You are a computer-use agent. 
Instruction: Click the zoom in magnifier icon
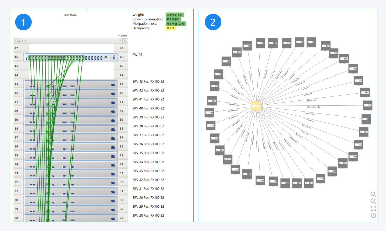(373, 194)
